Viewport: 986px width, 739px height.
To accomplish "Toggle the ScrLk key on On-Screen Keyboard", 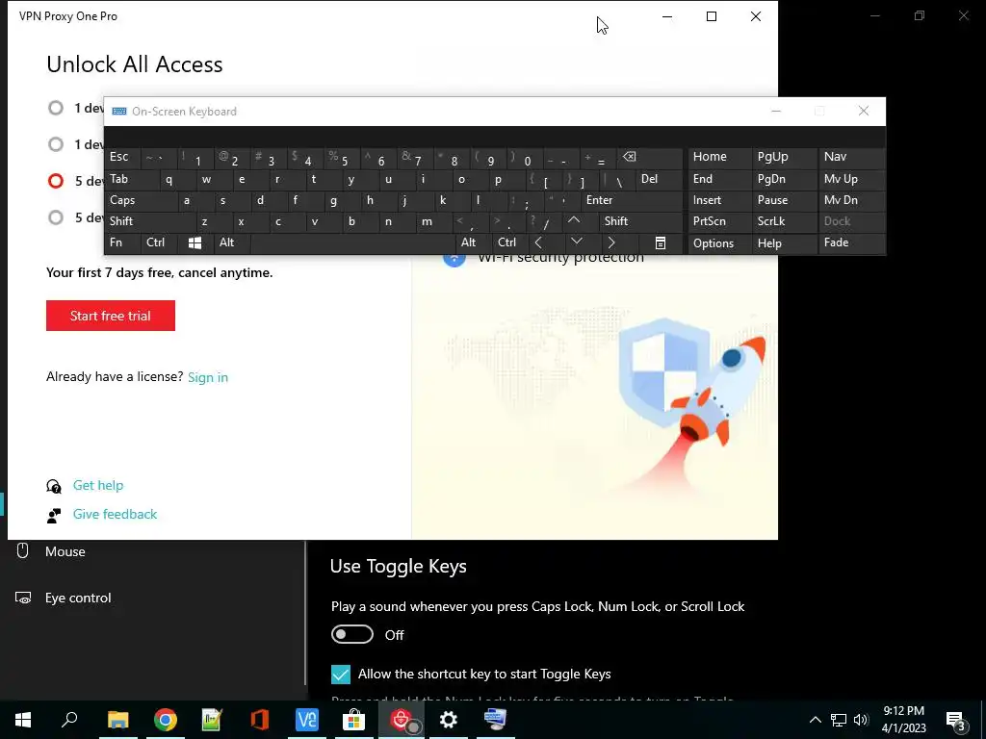I will tap(784, 222).
